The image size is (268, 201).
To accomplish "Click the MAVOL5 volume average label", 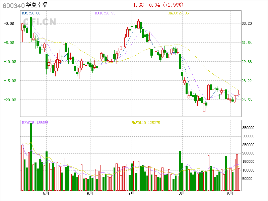I will pos(35,123).
